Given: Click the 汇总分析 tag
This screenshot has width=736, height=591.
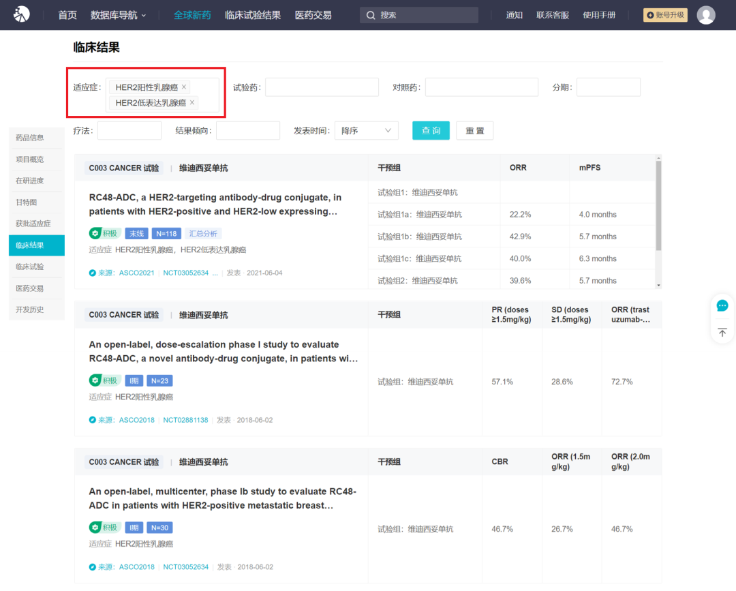Looking at the screenshot, I should pyautogui.click(x=203, y=233).
